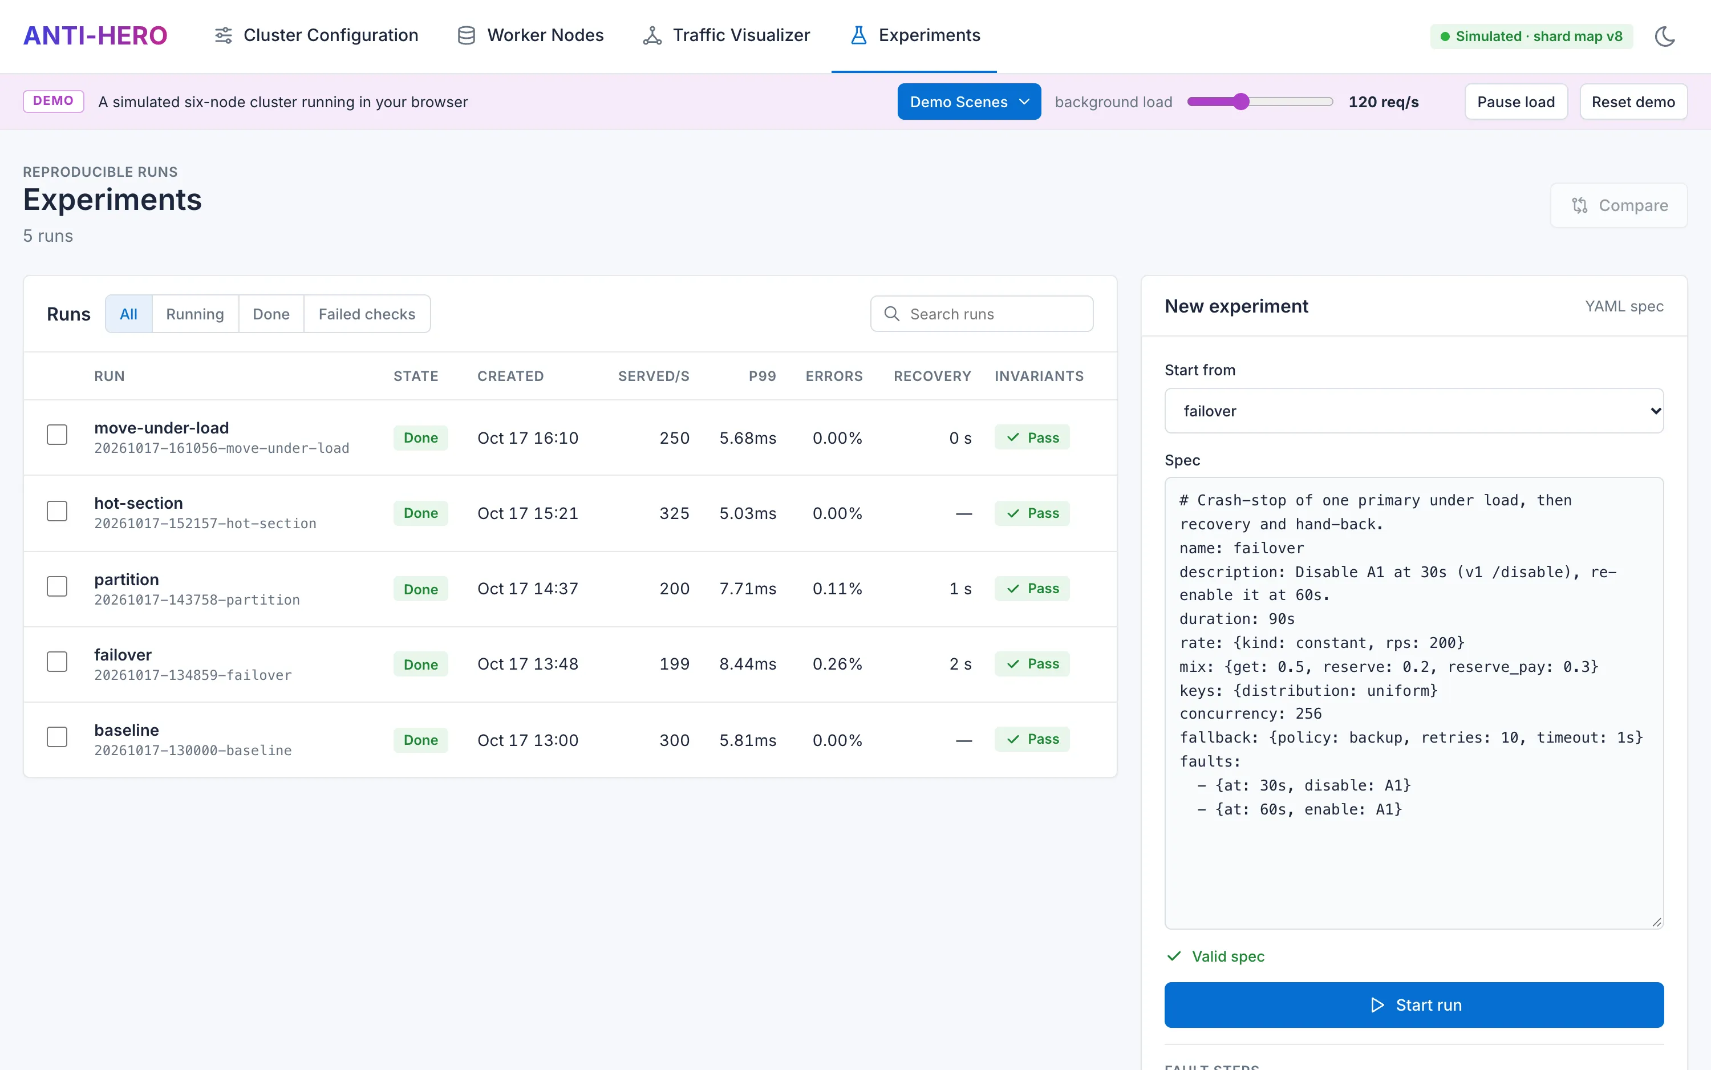
Task: Filter runs by Running
Action: pos(195,314)
